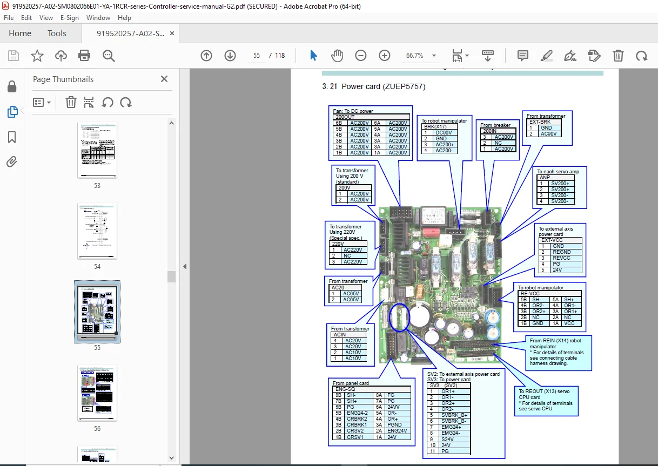Viewport: 658px width, 466px height.
Task: Print the document using printer icon
Action: (x=84, y=56)
